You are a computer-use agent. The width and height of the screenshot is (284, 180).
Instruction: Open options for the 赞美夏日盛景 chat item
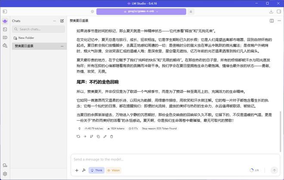pyautogui.click(x=62, y=46)
